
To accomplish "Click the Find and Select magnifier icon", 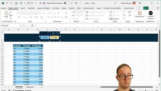I will point(130,15).
